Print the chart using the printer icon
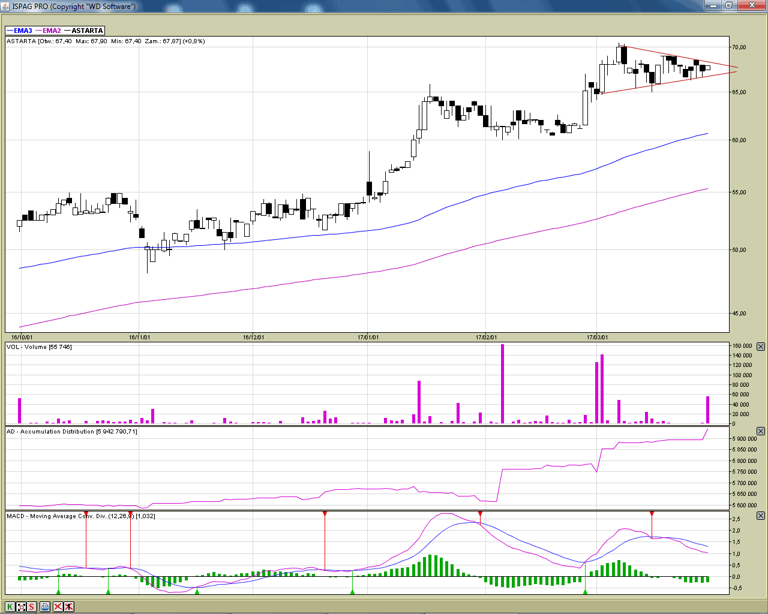The width and height of the screenshot is (768, 614). click(45, 607)
